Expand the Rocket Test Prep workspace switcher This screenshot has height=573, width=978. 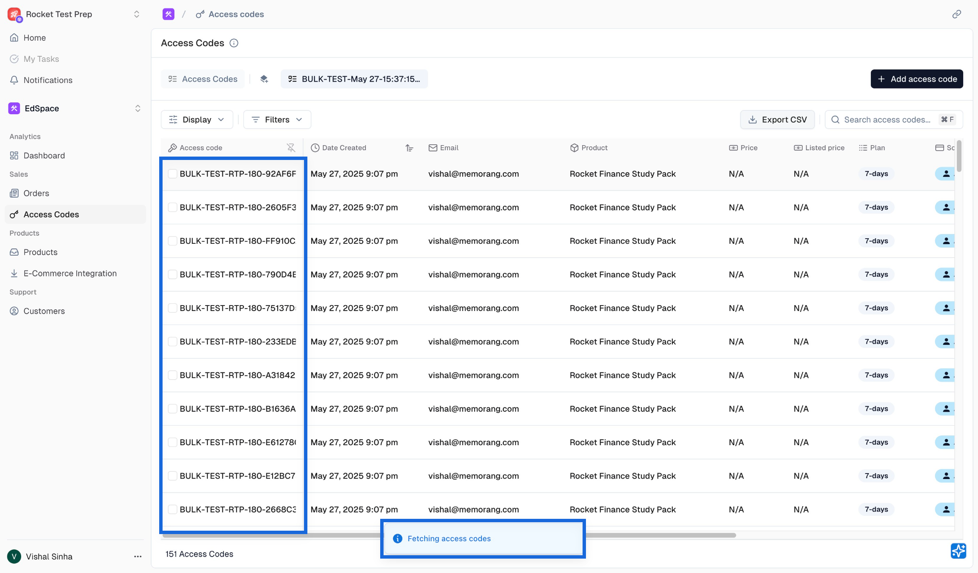click(x=136, y=14)
